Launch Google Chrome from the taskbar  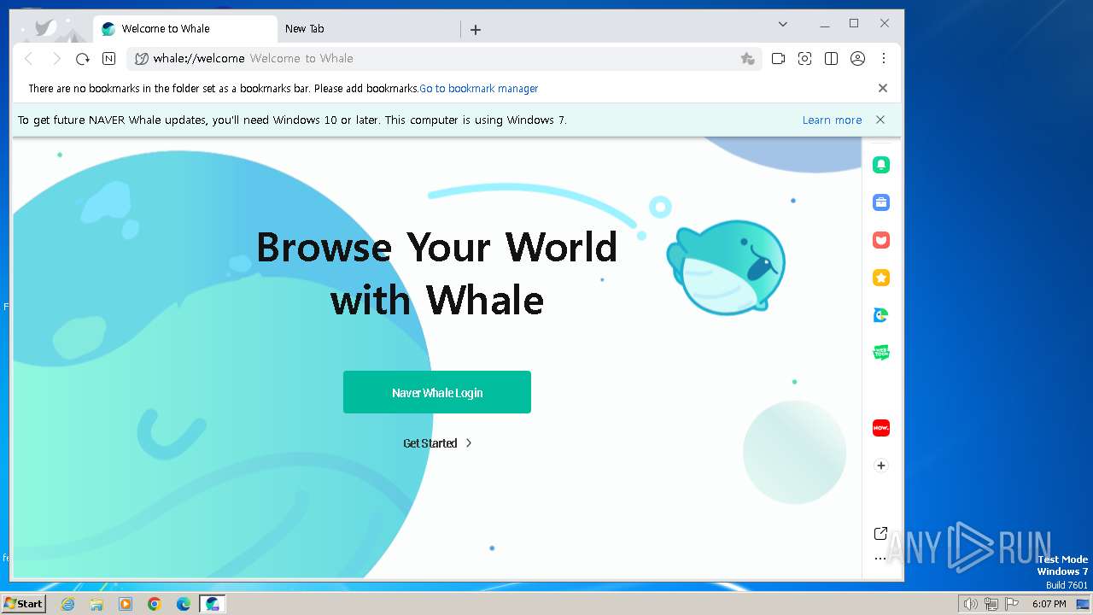click(x=155, y=604)
